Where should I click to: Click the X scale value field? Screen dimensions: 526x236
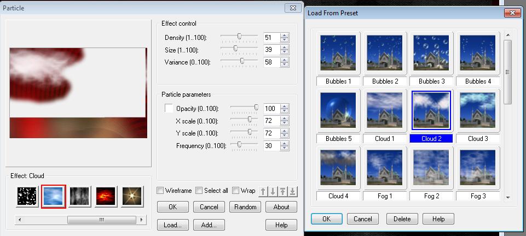271,121
